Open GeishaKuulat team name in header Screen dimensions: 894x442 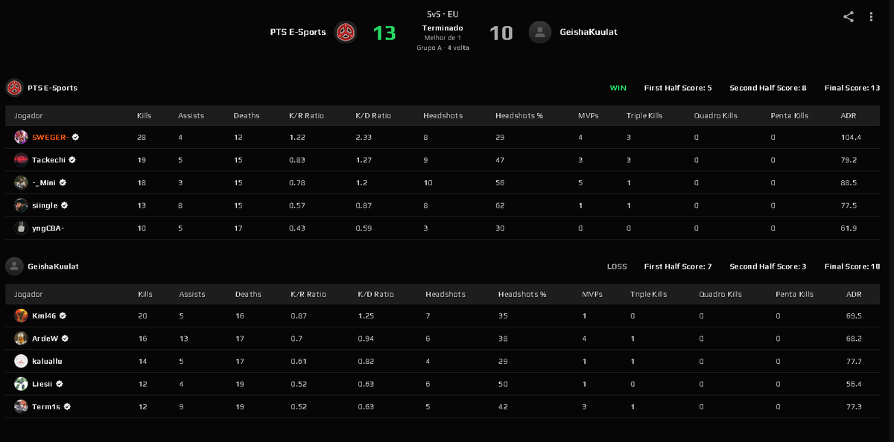[x=589, y=32]
